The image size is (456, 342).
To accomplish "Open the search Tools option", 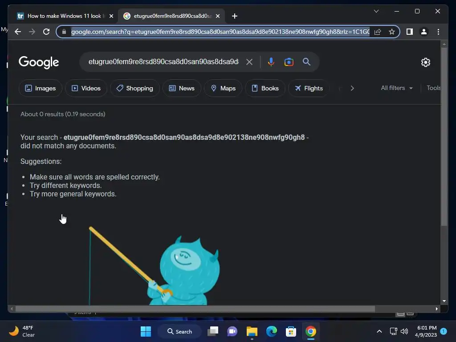I will click(x=433, y=88).
